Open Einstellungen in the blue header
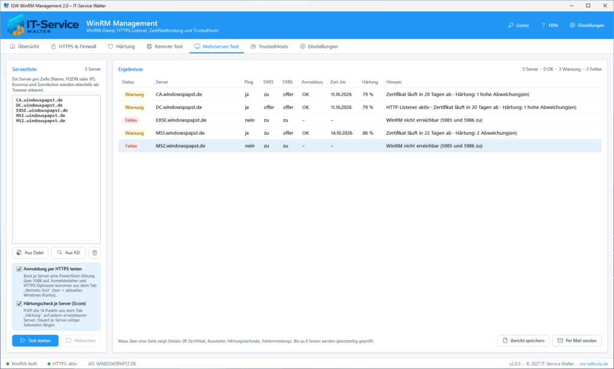614x369 pixels. click(587, 25)
